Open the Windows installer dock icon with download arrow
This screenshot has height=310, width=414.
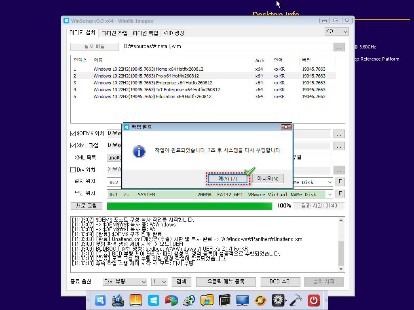100,300
